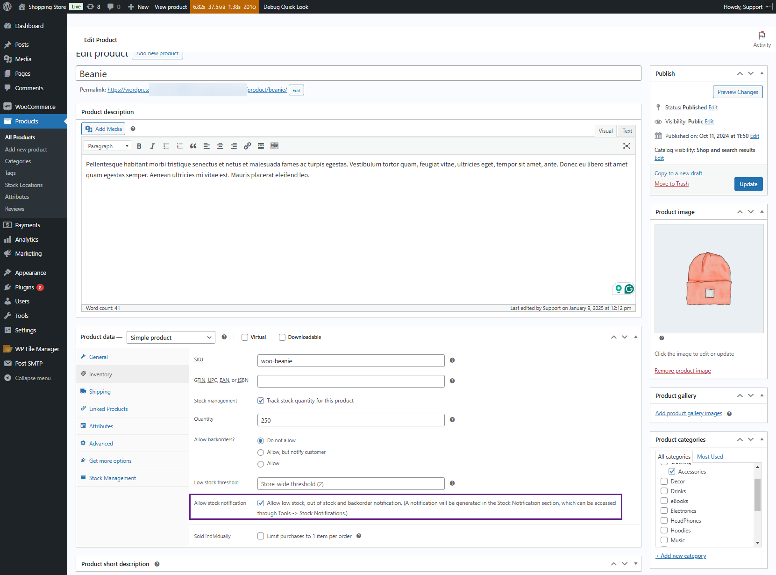This screenshot has width=776, height=575.
Task: Open distraction-free fullscreen editor icon
Action: click(626, 146)
